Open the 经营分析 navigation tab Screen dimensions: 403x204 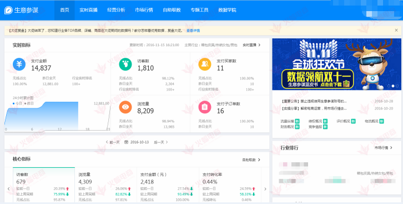coord(116,10)
